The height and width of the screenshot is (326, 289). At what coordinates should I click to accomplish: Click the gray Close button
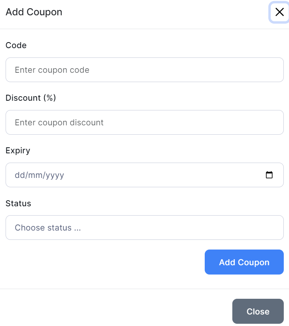click(x=258, y=311)
